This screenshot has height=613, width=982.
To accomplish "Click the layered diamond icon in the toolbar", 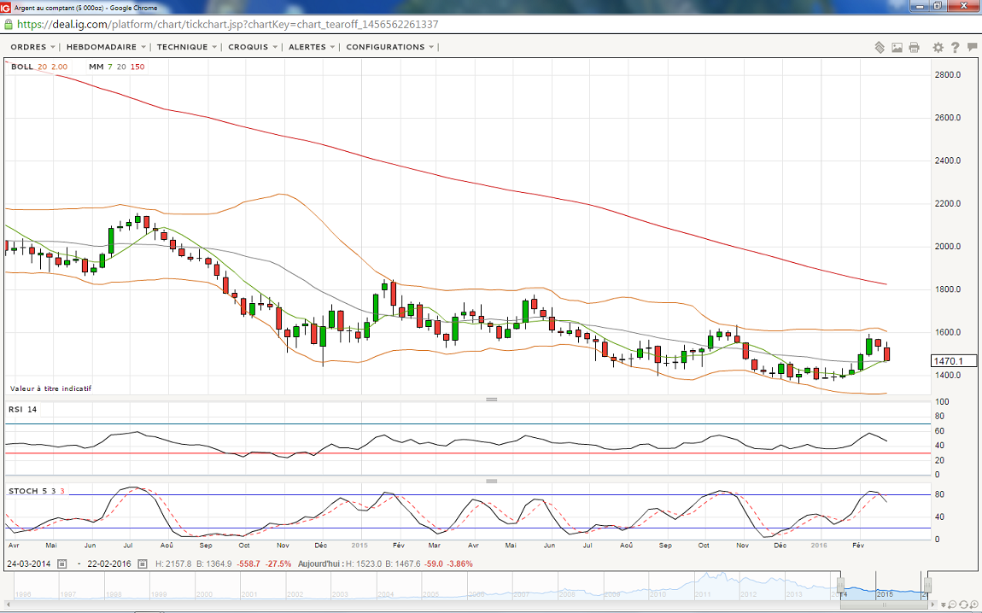I will 880,48.
